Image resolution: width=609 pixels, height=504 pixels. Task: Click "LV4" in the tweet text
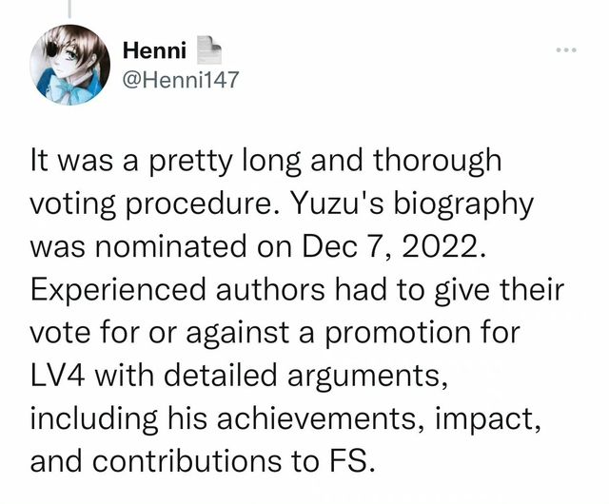point(57,376)
